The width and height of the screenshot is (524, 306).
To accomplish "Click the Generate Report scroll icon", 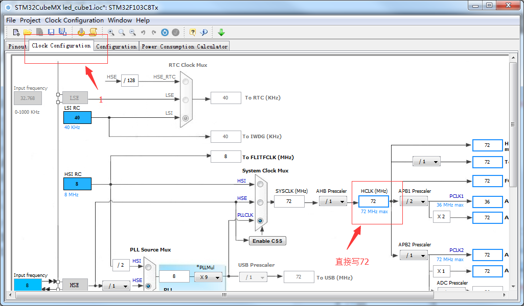I will (x=93, y=32).
